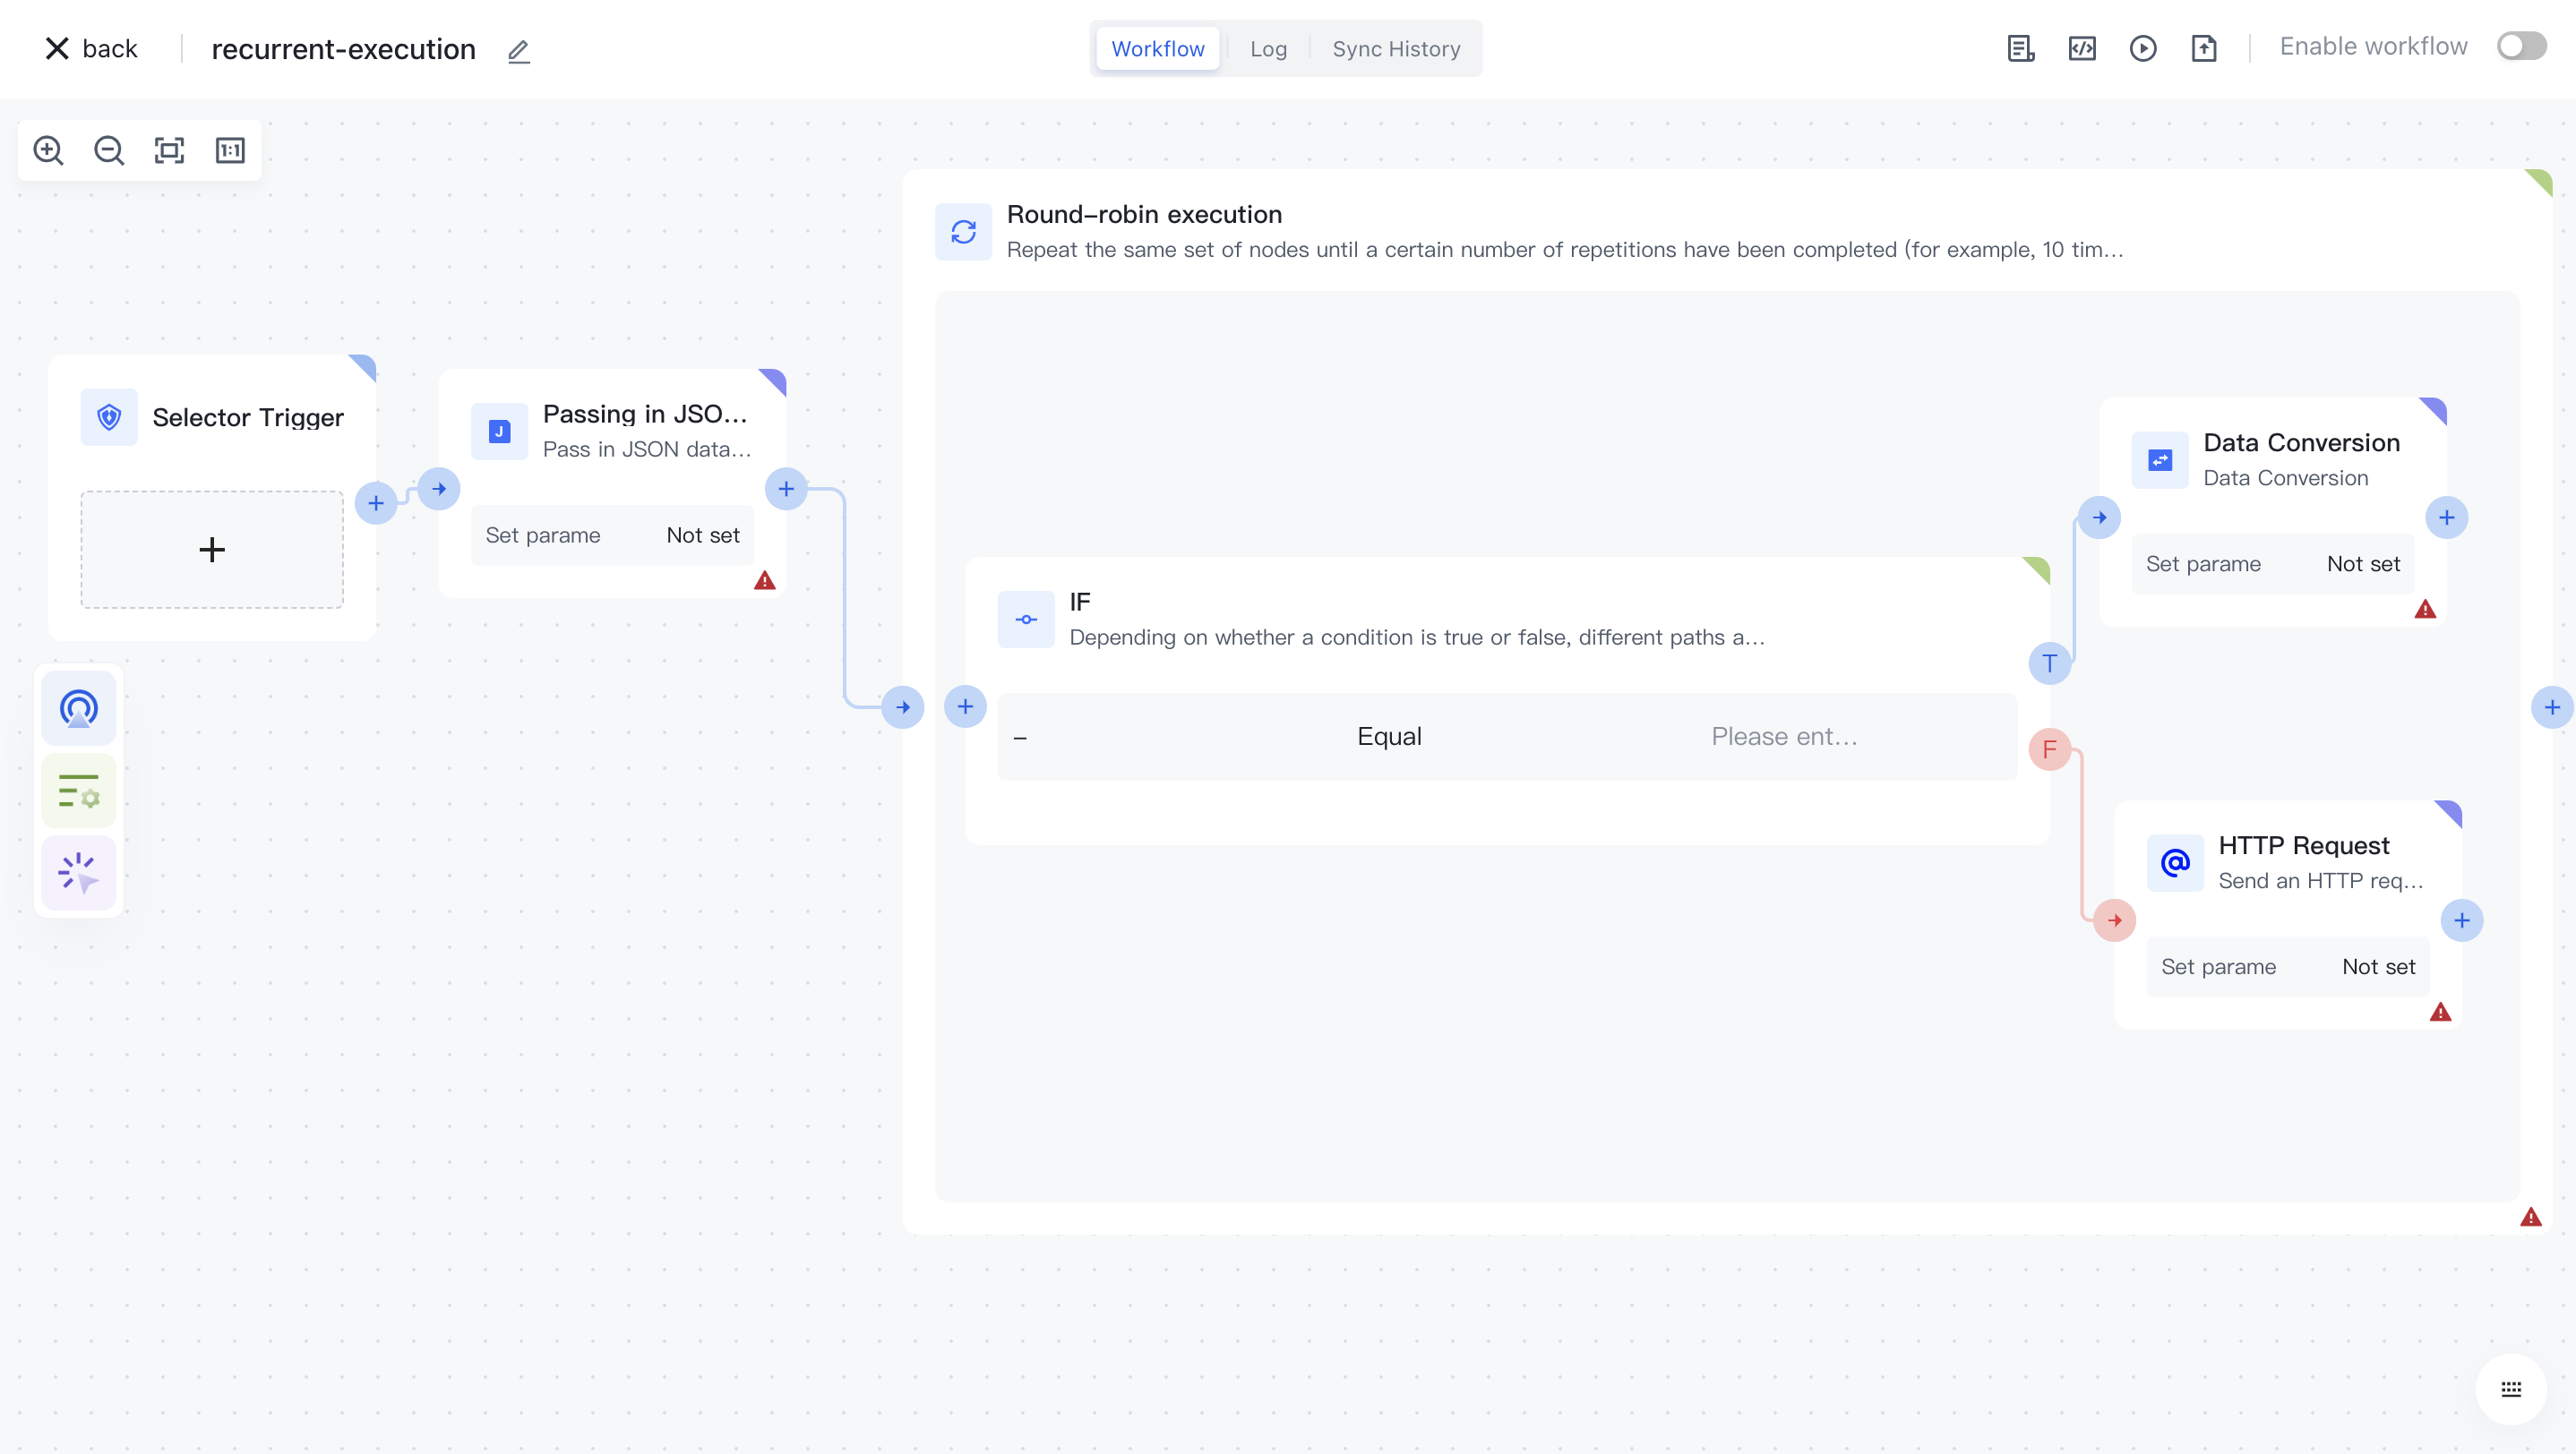Image resolution: width=2576 pixels, height=1454 pixels.
Task: Run the workflow with the play icon
Action: tap(2143, 48)
